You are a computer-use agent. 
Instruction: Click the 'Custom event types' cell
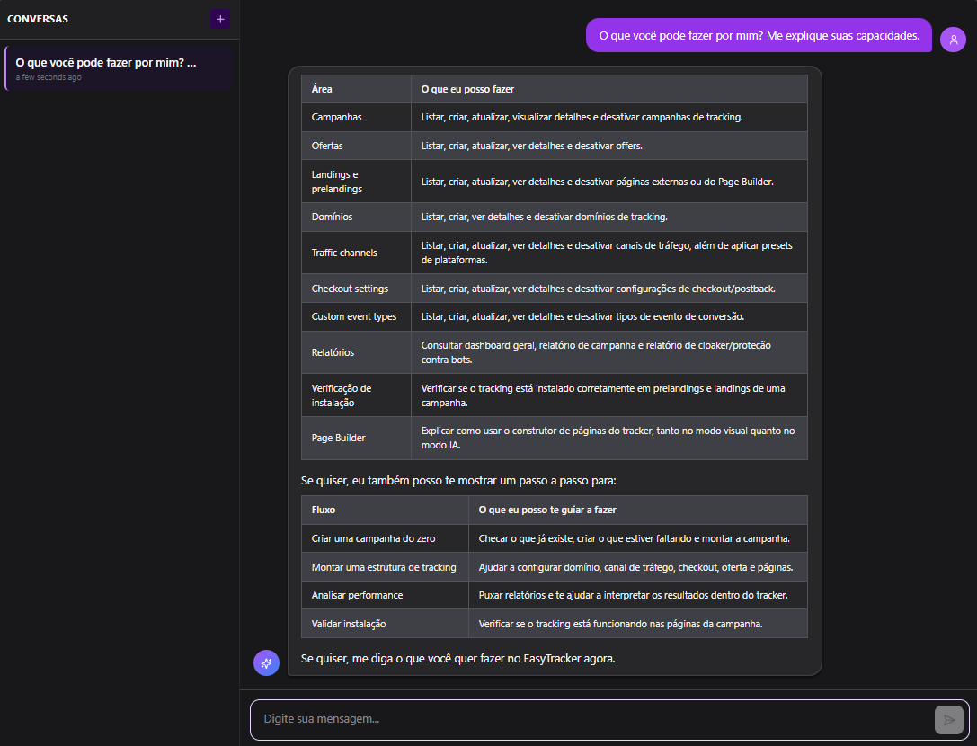(x=356, y=316)
